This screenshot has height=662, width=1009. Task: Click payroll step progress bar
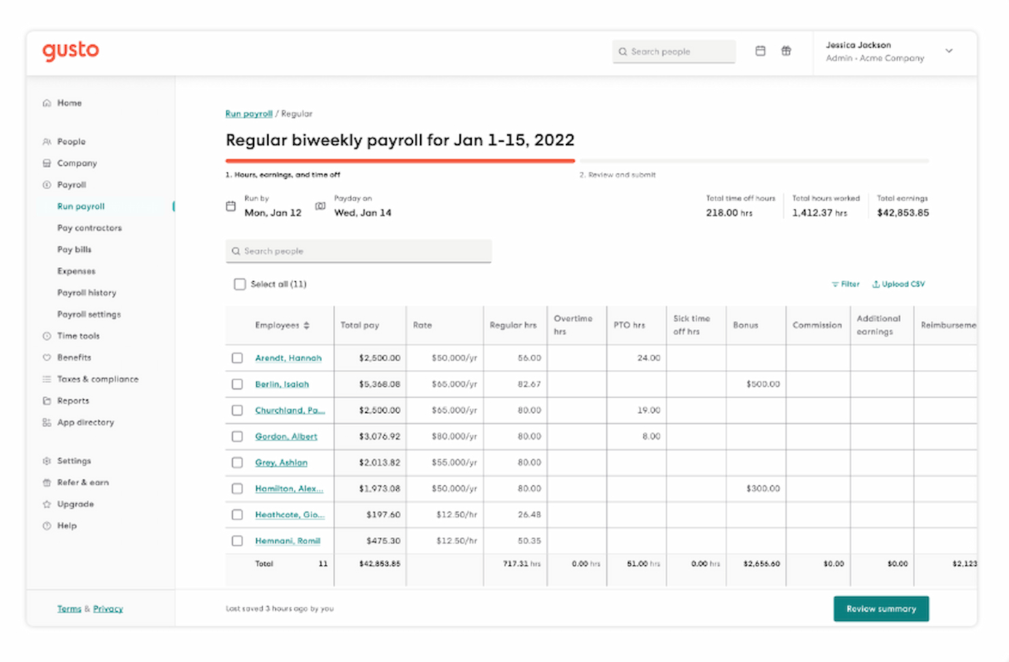(x=577, y=161)
